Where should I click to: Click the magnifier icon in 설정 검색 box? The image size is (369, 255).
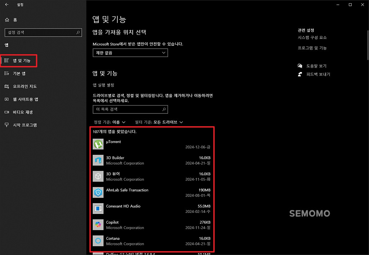(x=78, y=32)
